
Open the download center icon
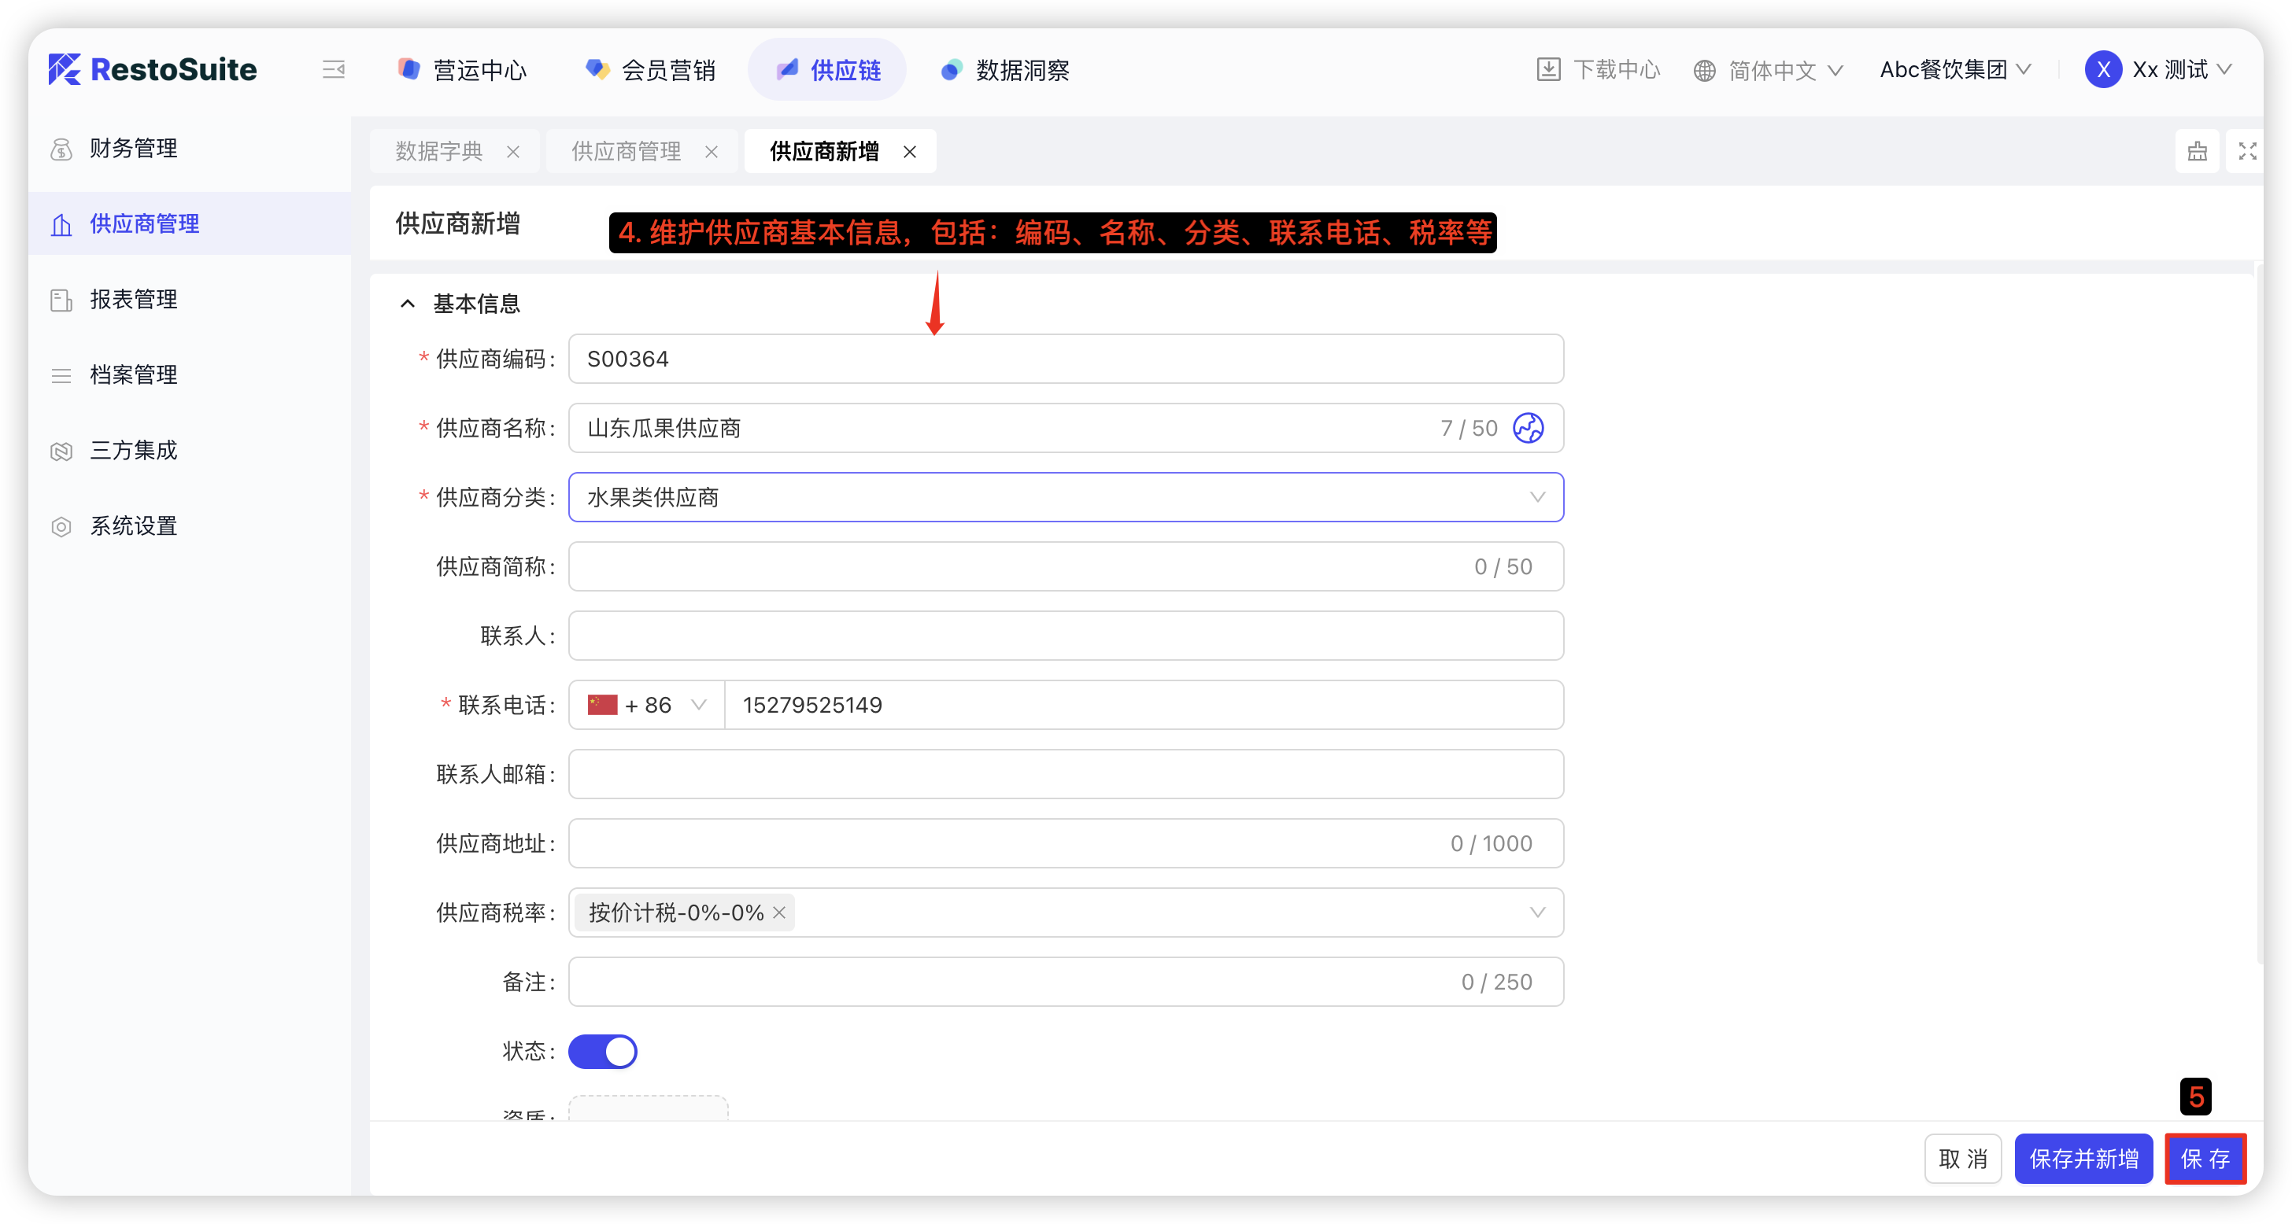coord(1548,69)
